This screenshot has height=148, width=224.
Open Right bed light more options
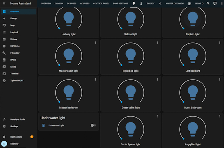[x=158, y=43]
